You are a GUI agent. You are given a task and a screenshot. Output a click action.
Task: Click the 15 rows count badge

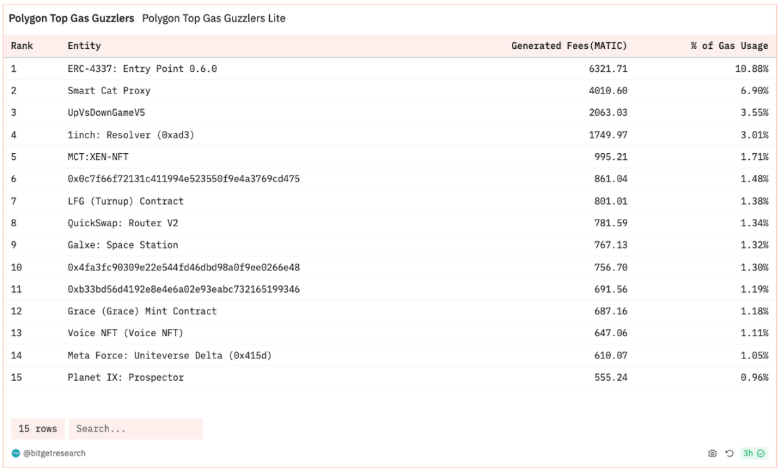(38, 429)
